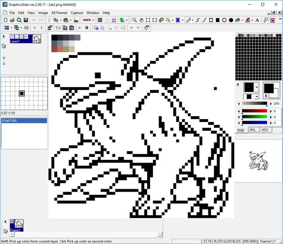
Task: Select the Color Replace brush tool
Action: [x=248, y=20]
